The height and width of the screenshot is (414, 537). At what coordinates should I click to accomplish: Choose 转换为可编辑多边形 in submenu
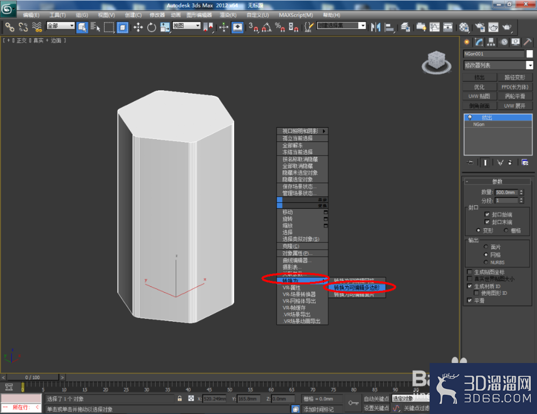click(x=357, y=288)
